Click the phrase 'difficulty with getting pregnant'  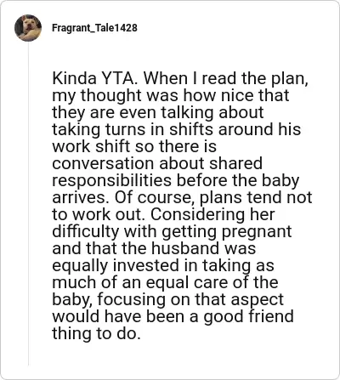[172, 231]
